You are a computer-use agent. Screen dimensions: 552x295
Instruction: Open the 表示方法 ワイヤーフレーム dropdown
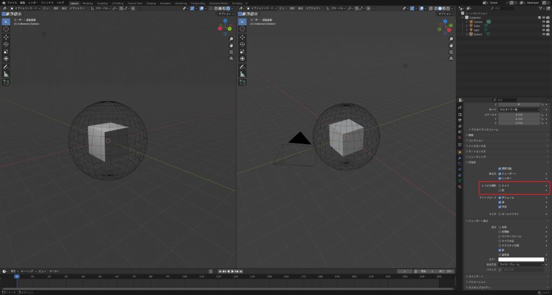[x=521, y=264]
